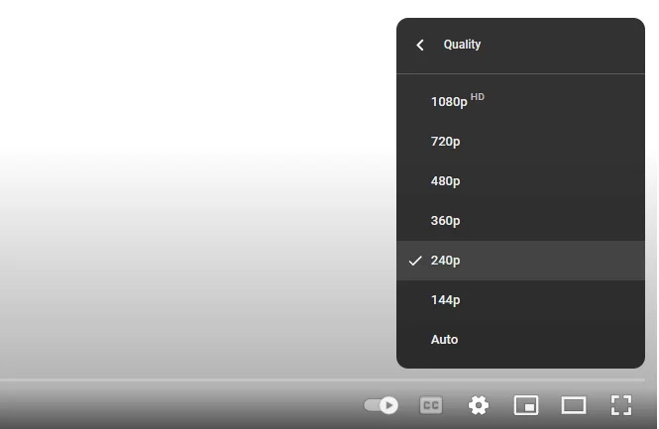659x429 pixels.
Task: Seek using the video progress bar
Action: (x=198, y=379)
